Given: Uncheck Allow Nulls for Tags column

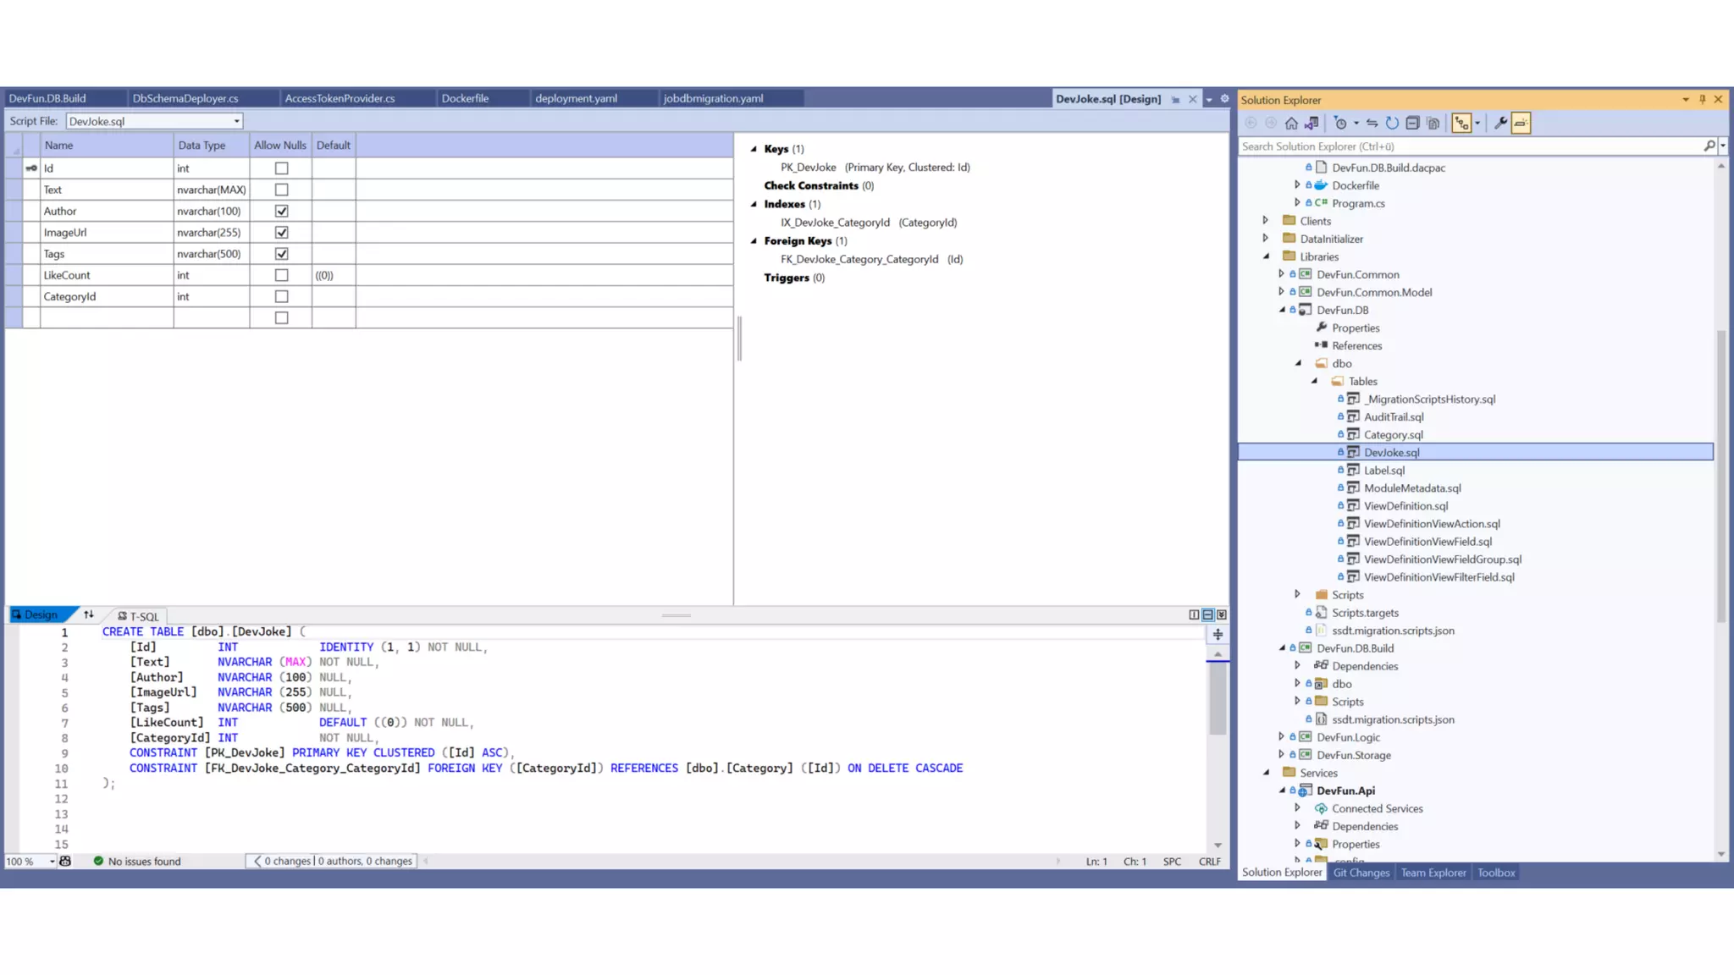Looking at the screenshot, I should click(x=282, y=254).
